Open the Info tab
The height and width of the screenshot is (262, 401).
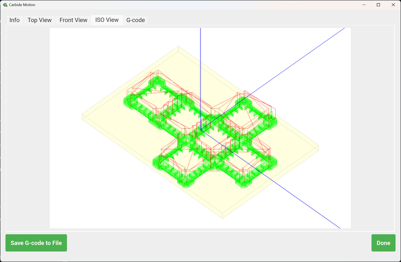tap(14, 20)
